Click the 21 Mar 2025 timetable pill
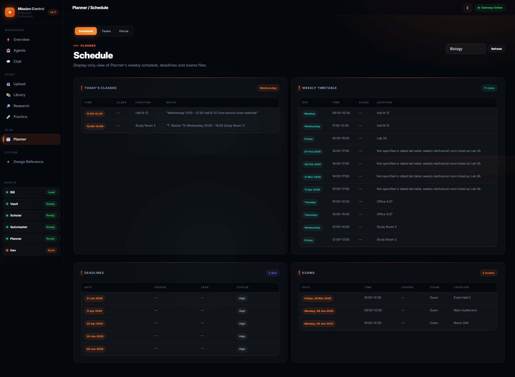 (x=312, y=177)
